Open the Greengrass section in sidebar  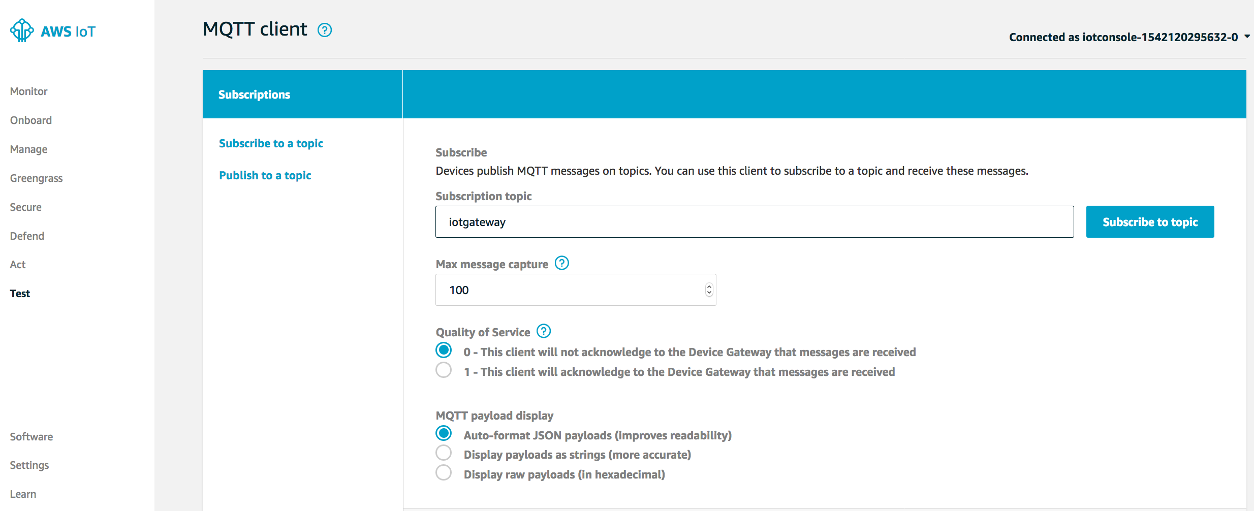tap(36, 178)
